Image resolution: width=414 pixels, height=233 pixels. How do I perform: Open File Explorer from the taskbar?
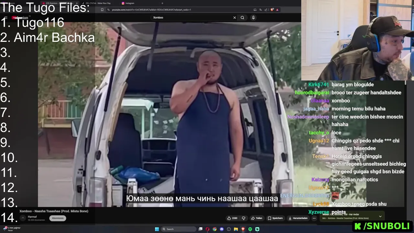236,229
